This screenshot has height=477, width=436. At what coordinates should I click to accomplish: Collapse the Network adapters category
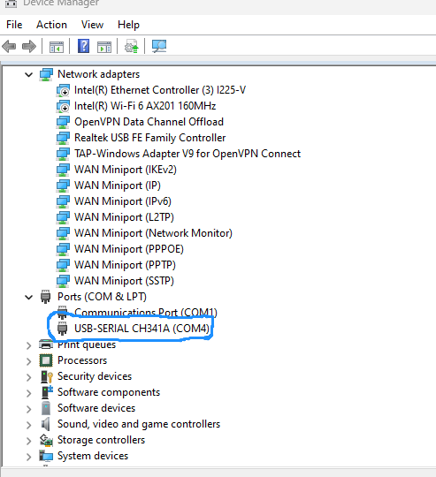click(28, 74)
